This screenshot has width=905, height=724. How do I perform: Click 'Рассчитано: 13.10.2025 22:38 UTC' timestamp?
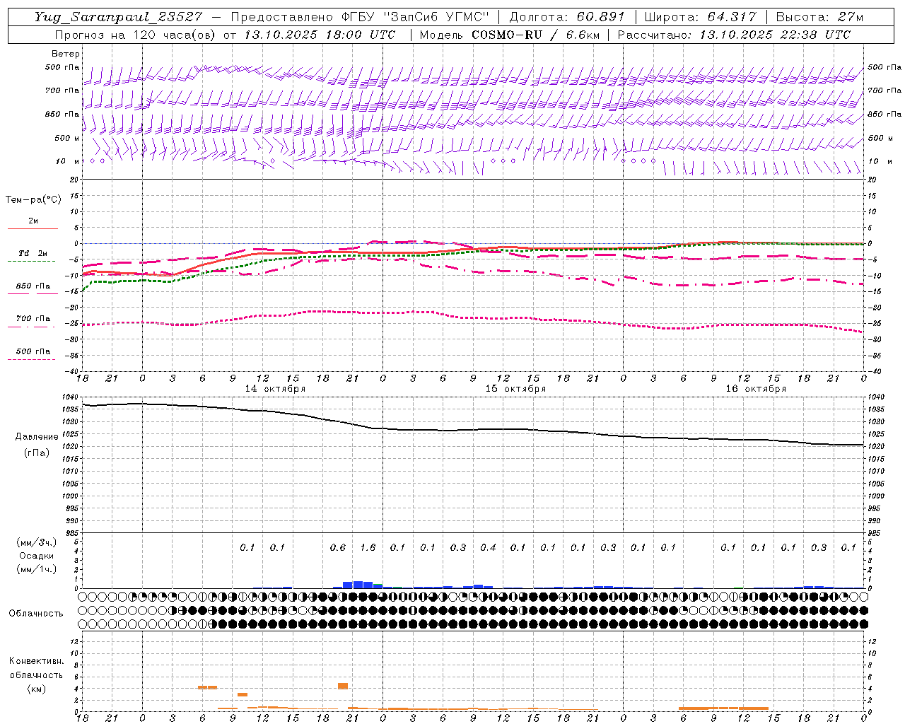(734, 35)
